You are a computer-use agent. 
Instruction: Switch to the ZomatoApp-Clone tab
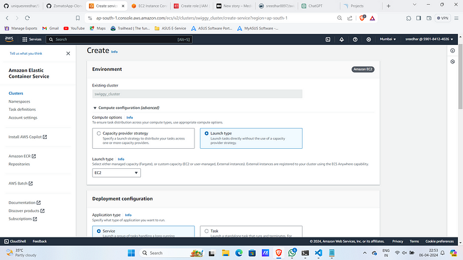point(65,6)
